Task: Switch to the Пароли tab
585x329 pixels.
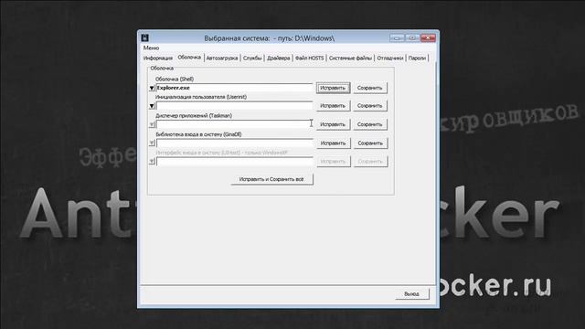Action: pyautogui.click(x=417, y=58)
